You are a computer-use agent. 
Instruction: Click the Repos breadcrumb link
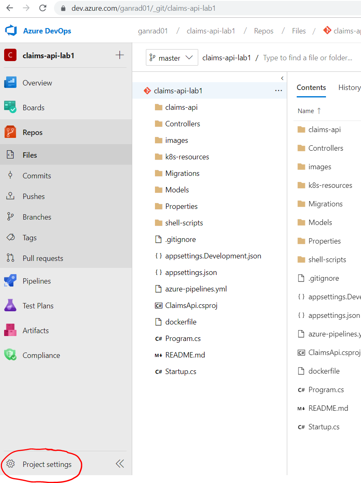(263, 31)
